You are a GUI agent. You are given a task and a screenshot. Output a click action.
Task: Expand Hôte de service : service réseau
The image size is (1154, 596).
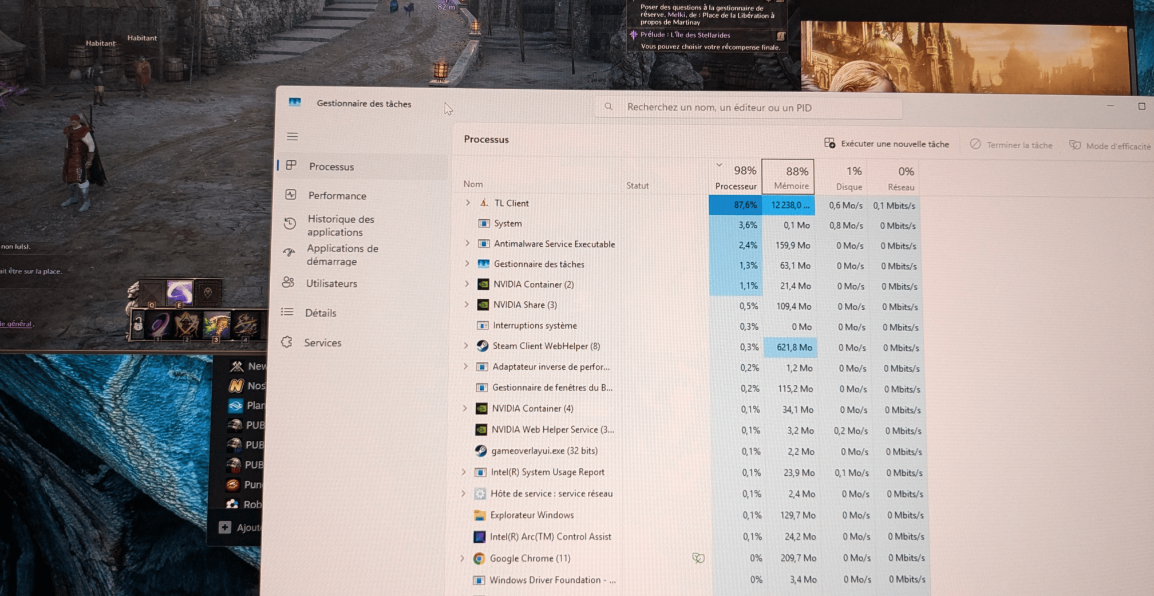463,493
